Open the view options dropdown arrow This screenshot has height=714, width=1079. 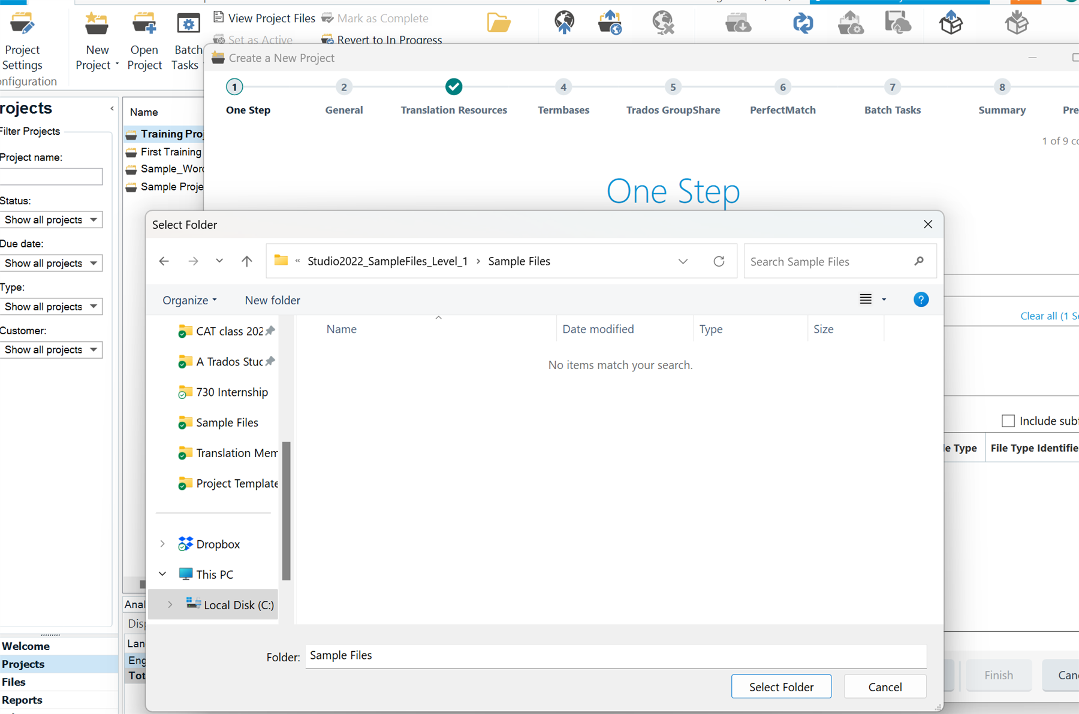point(884,299)
